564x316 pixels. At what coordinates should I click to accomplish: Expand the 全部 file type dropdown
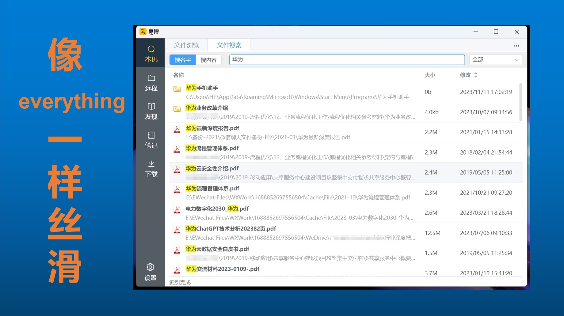click(x=496, y=59)
